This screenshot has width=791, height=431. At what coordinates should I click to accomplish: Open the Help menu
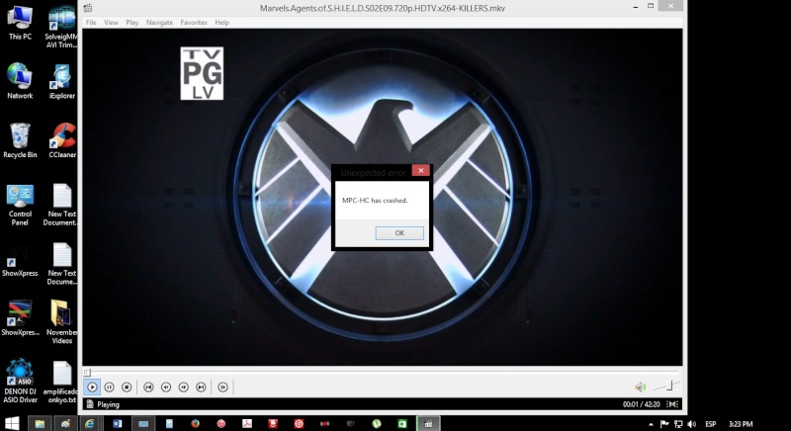coord(221,23)
